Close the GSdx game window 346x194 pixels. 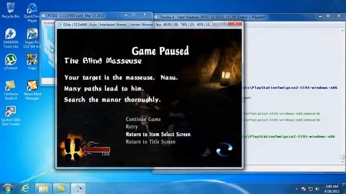coord(235,23)
